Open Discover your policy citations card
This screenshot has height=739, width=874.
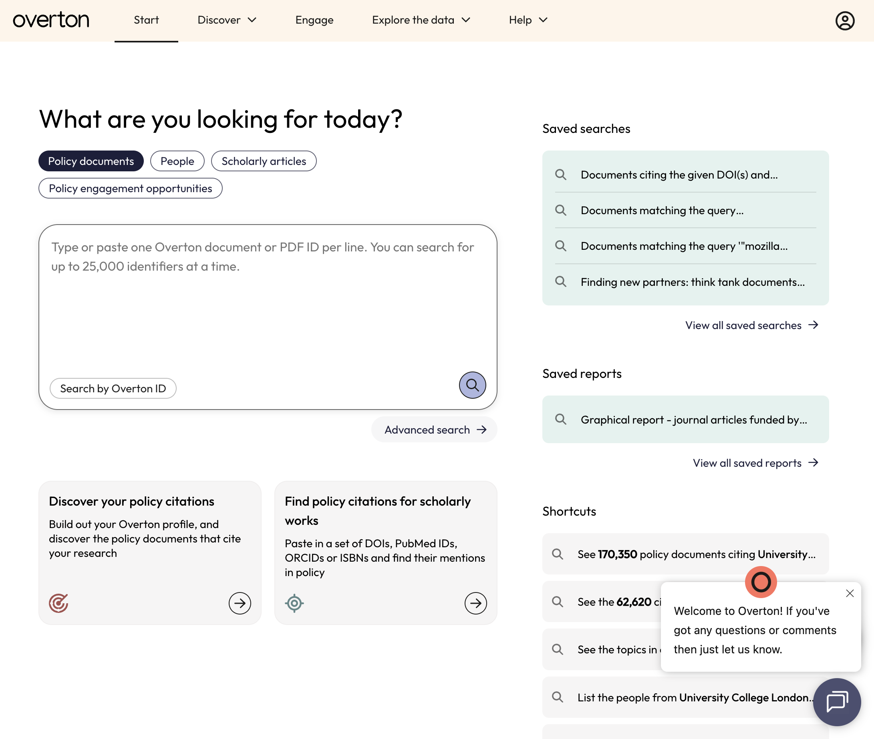(x=150, y=552)
